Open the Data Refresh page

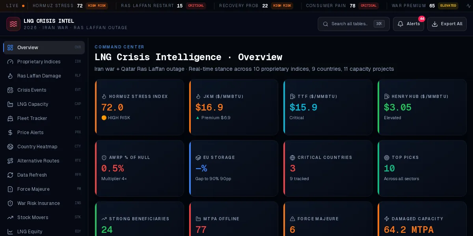(x=44, y=175)
